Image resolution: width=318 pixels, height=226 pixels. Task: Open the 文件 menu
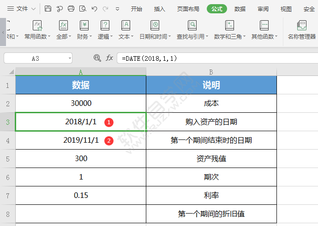[x=22, y=9]
